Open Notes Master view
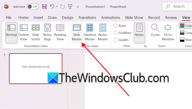This screenshot has height=109, width=192. point(103,33)
